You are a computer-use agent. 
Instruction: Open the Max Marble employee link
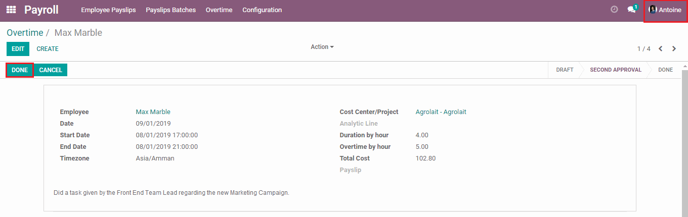(x=153, y=112)
